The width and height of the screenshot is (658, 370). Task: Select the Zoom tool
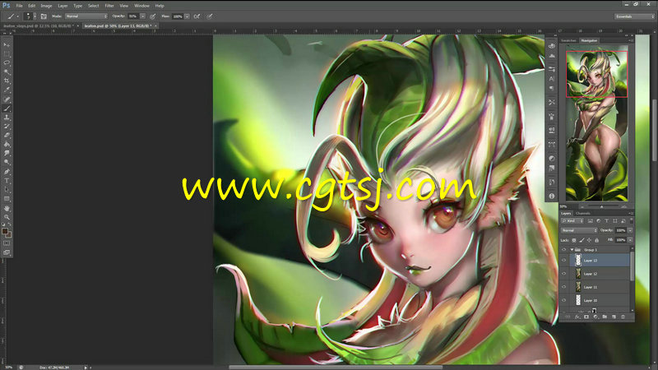(7, 217)
